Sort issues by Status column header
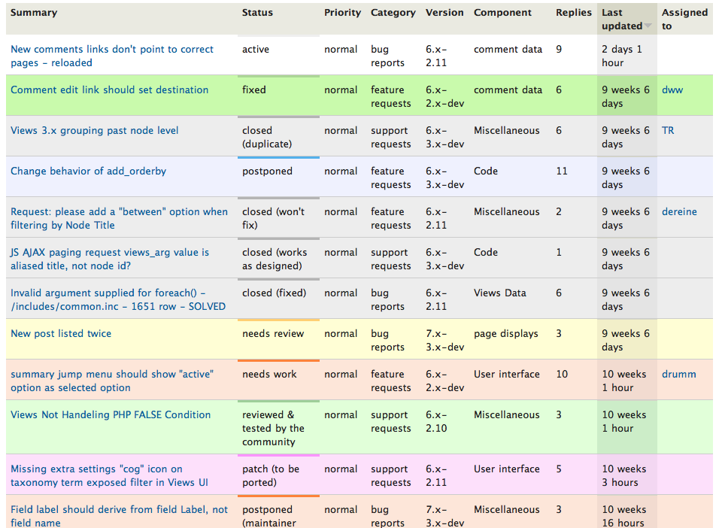Image resolution: width=722 pixels, height=528 pixels. point(257,13)
